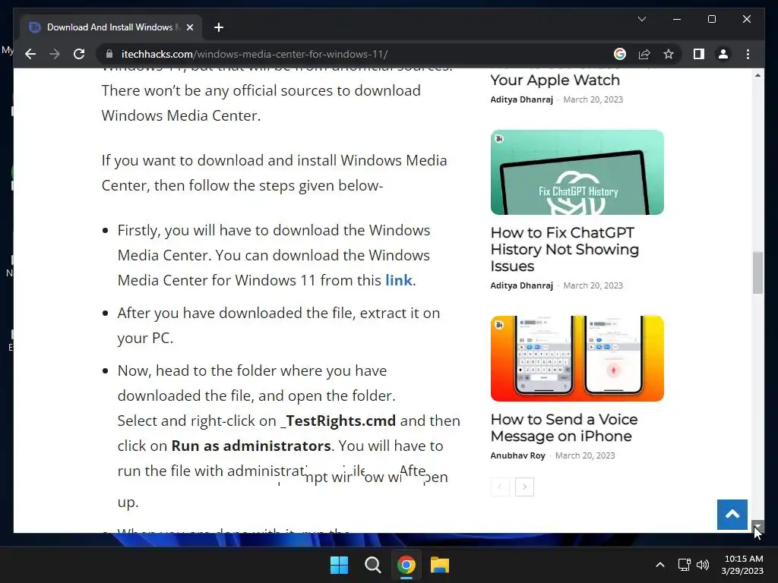Go to next sidebar posts page
778x583 pixels.
(x=524, y=487)
